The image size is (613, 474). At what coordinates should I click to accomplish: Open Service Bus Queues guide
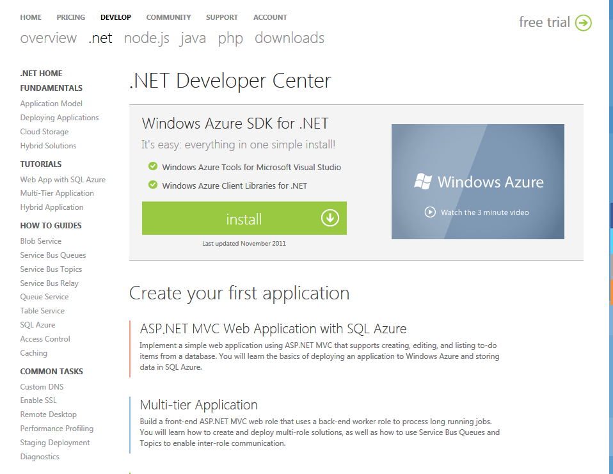(53, 255)
